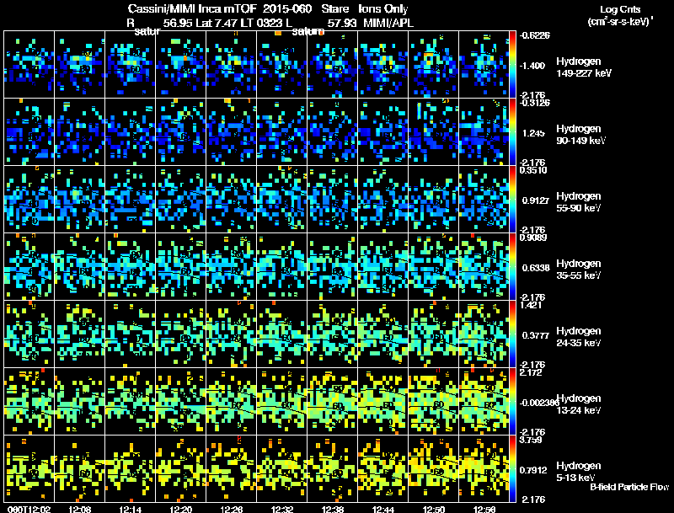Click the color bar beside Hydrogen 149-227 keV

[512, 65]
